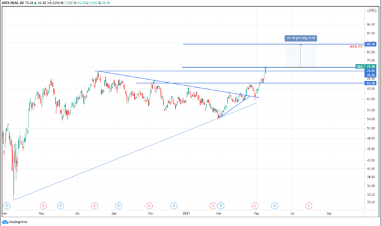Click the TradingView logo
The image size is (381, 226).
pyautogui.click(x=14, y=222)
